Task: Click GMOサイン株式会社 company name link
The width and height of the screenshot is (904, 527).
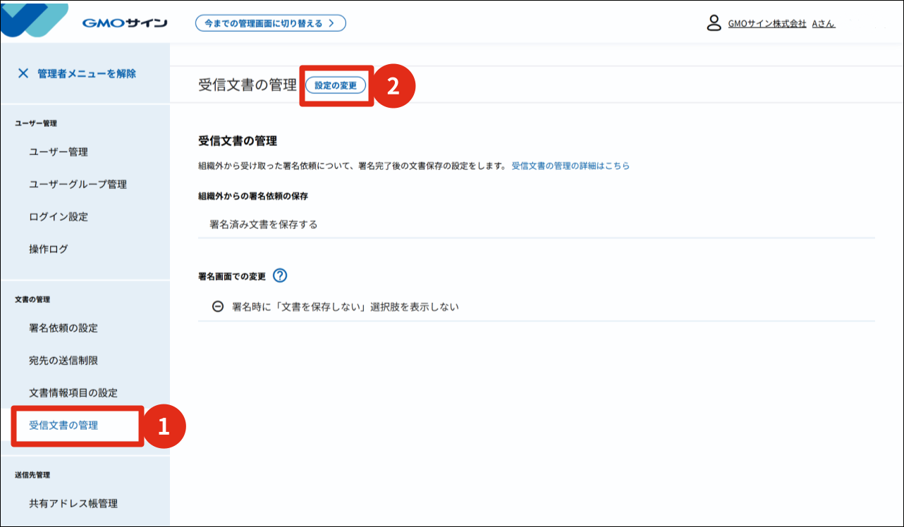Action: [766, 23]
